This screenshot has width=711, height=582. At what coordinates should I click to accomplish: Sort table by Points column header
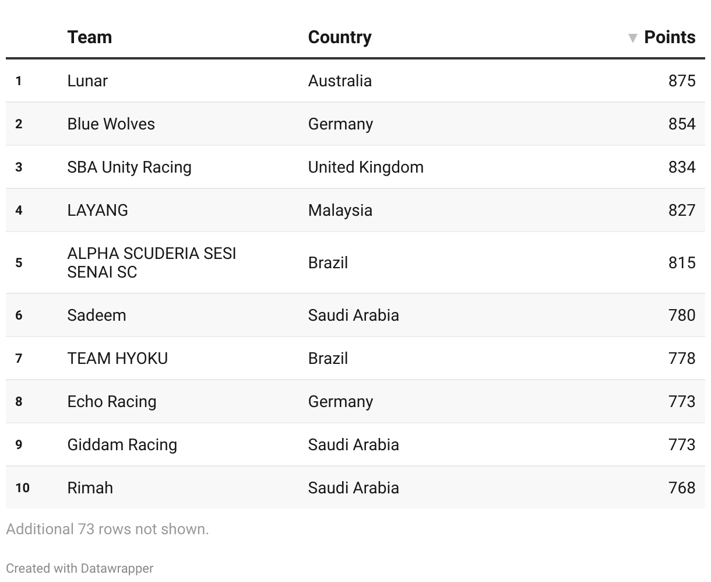669,37
